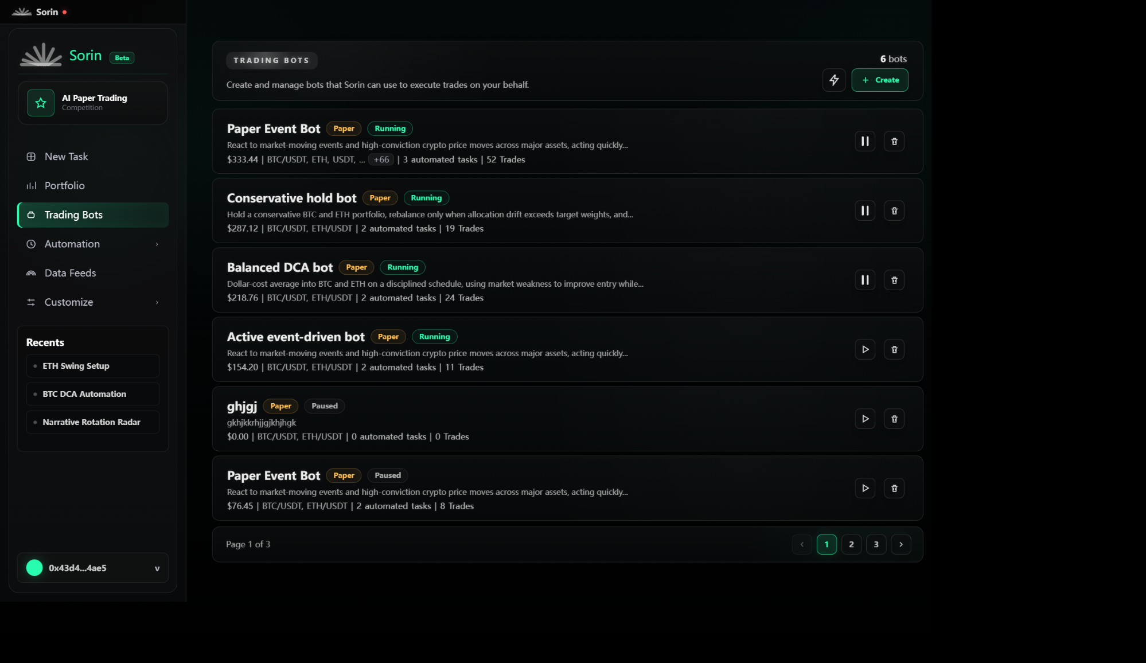
Task: Click the Page 1 of 3 text
Action: [x=248, y=544]
